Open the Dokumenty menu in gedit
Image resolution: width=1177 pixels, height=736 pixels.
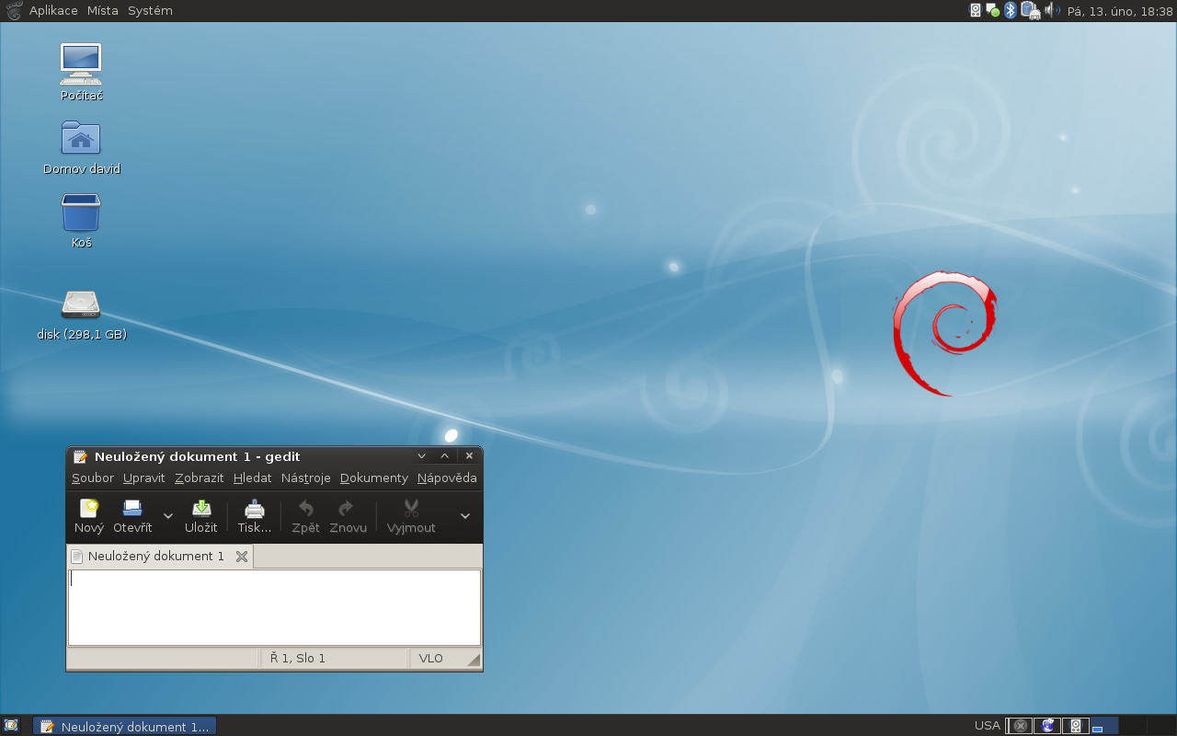(374, 477)
